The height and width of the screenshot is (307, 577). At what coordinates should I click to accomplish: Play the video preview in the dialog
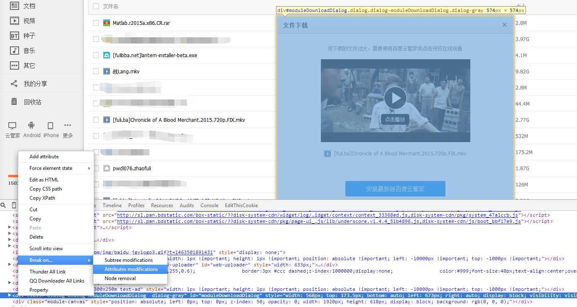click(395, 98)
